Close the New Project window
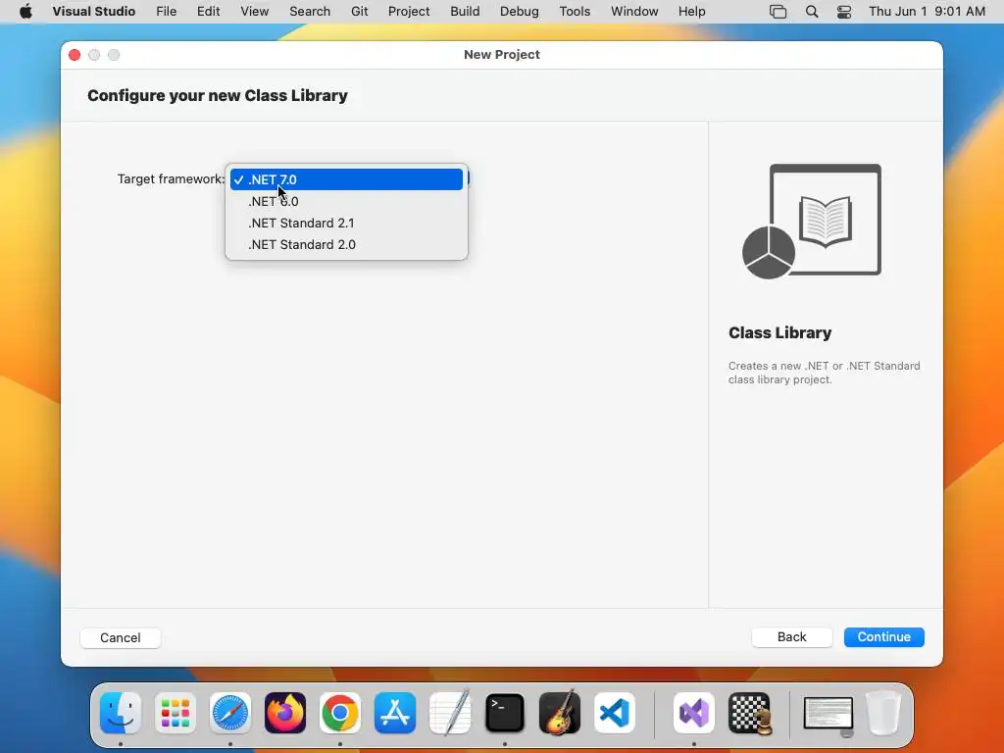Screen dimensions: 1004x753 75,55
